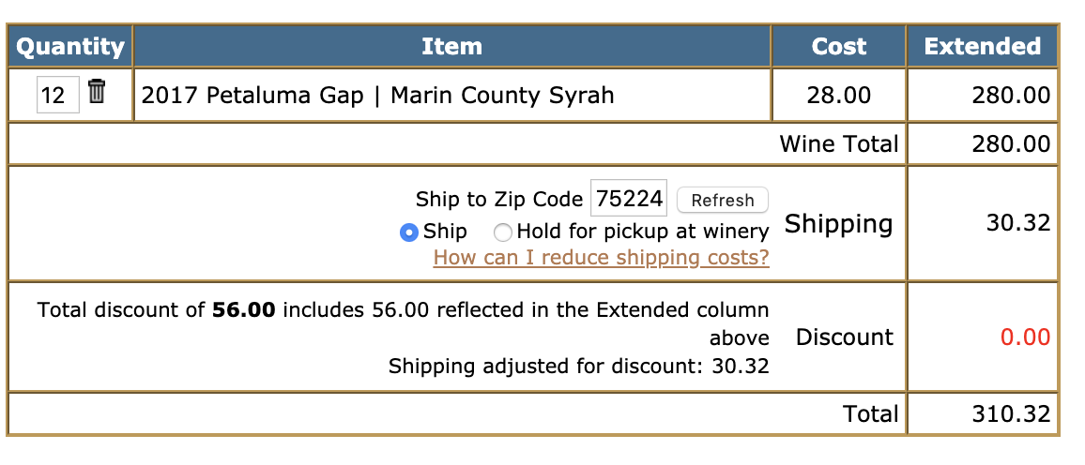Viewport: 1085px width, 465px height.
Task: Choose Hold for pickup at winery option
Action: 502,232
